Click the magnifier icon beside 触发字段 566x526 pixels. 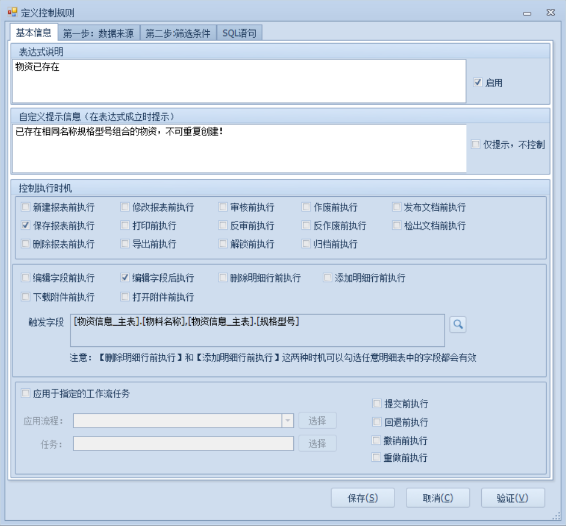[x=458, y=324]
